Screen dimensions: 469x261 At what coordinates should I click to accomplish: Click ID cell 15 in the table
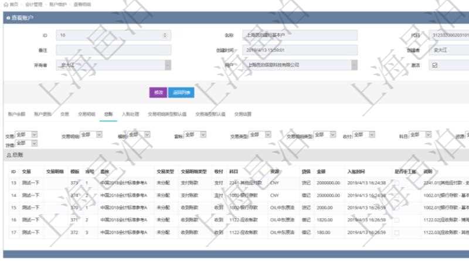point(13,208)
